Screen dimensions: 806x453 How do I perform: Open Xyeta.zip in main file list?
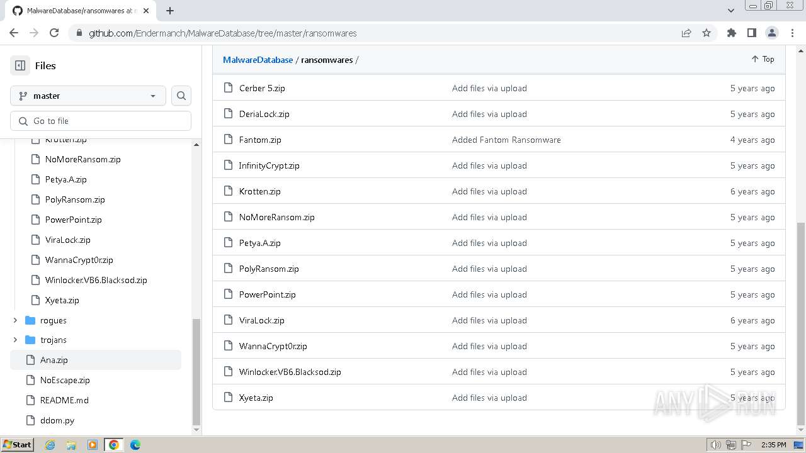[x=256, y=398]
